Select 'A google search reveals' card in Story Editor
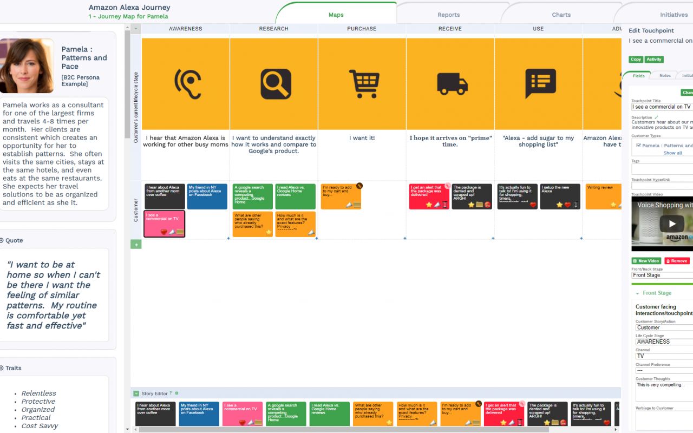This screenshot has width=693, height=433. click(286, 414)
